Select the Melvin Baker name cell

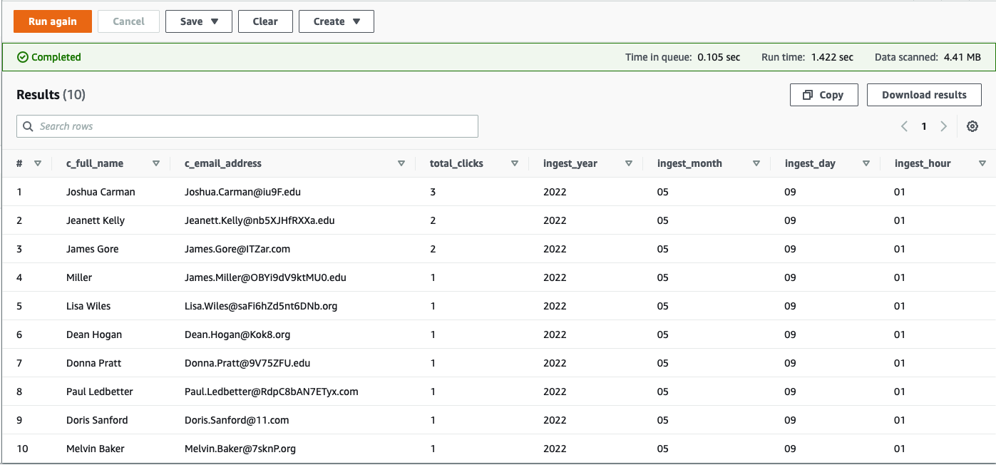(96, 449)
